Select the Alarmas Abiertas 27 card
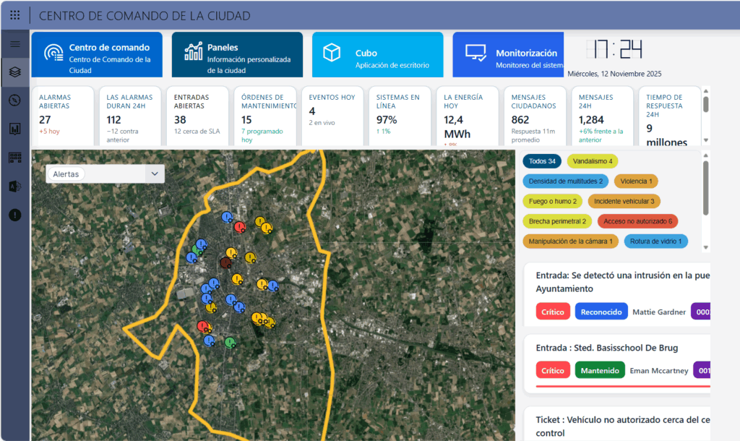The width and height of the screenshot is (740, 441). click(x=64, y=116)
